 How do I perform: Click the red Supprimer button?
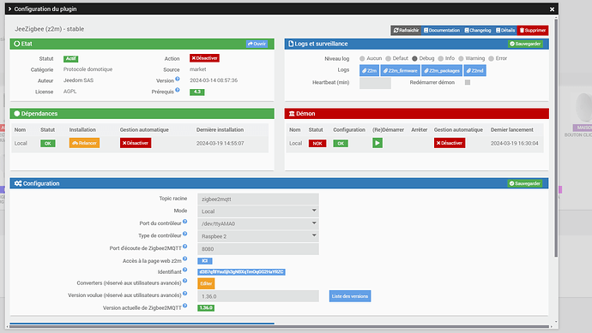[533, 30]
